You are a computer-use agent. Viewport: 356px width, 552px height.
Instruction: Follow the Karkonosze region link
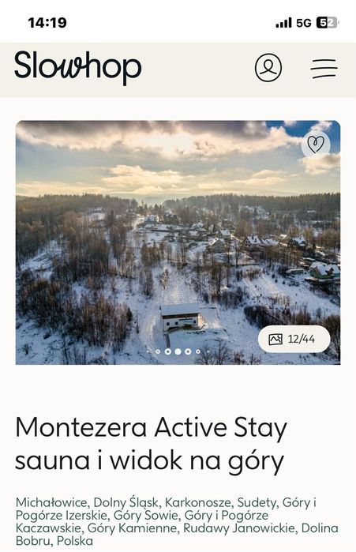tap(197, 502)
